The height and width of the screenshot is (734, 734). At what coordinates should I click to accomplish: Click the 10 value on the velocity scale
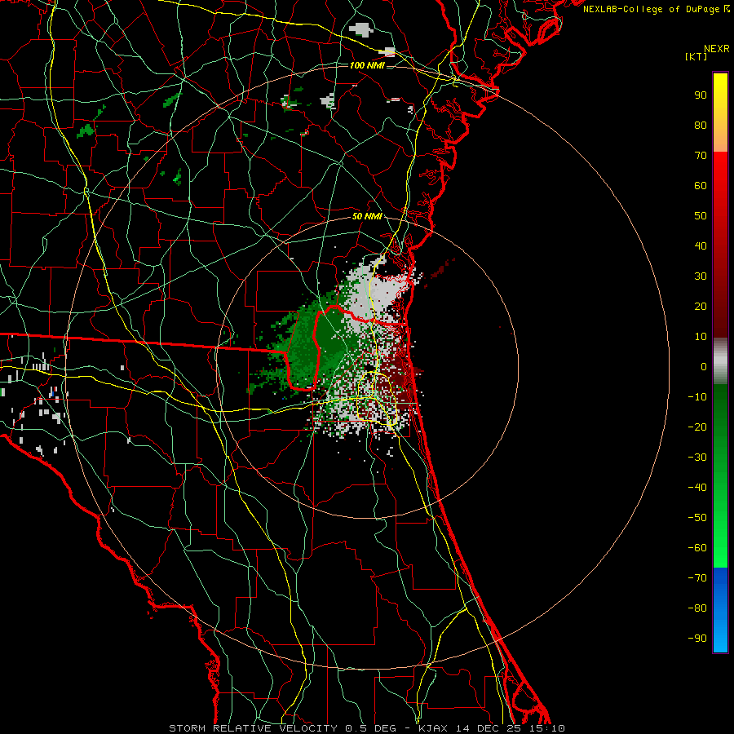pos(701,337)
